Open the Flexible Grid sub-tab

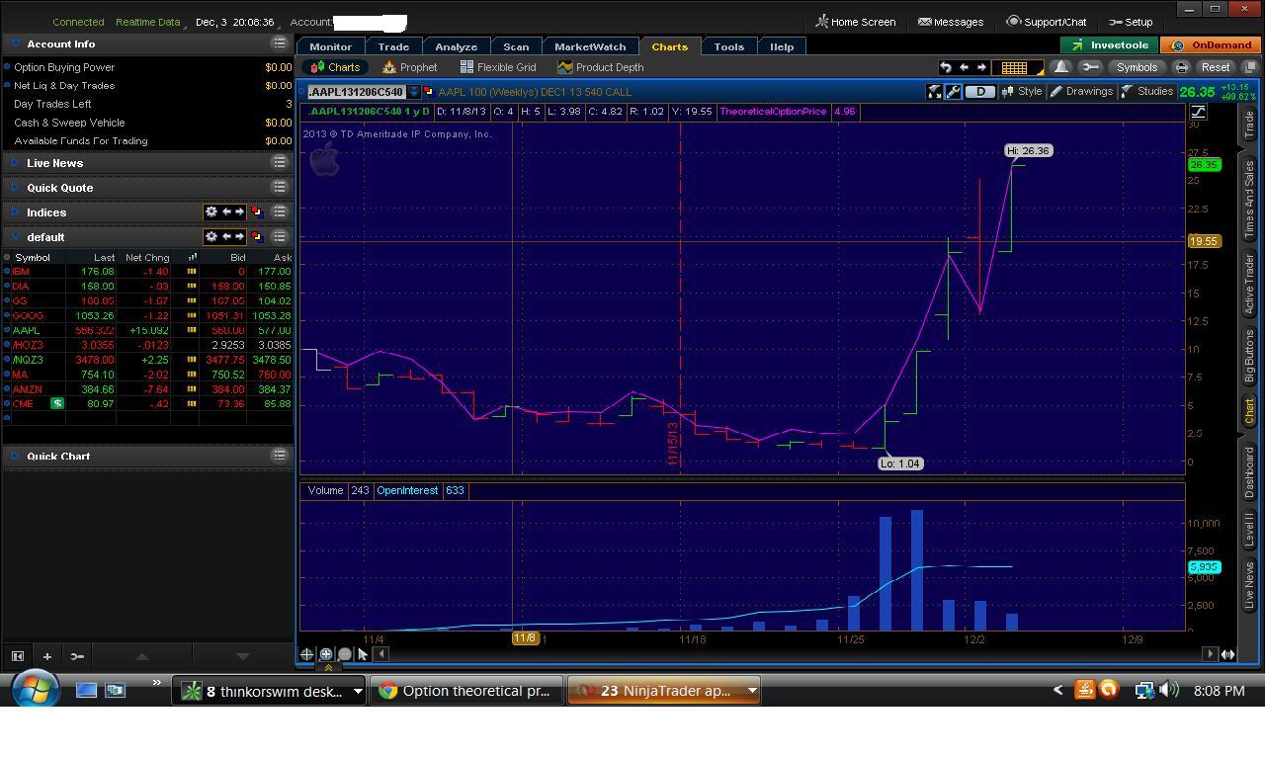point(498,67)
